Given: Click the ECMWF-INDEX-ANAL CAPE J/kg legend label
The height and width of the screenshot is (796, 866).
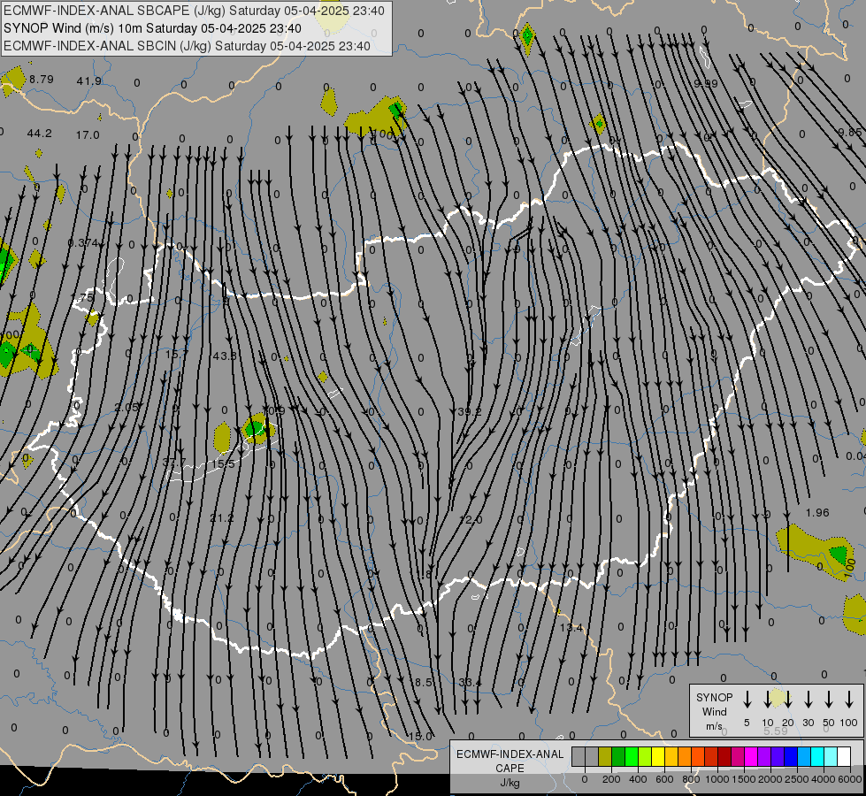Looking at the screenshot, I should click(510, 768).
